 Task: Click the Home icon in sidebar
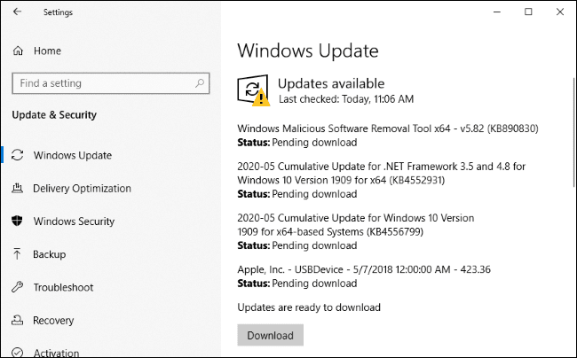click(19, 51)
